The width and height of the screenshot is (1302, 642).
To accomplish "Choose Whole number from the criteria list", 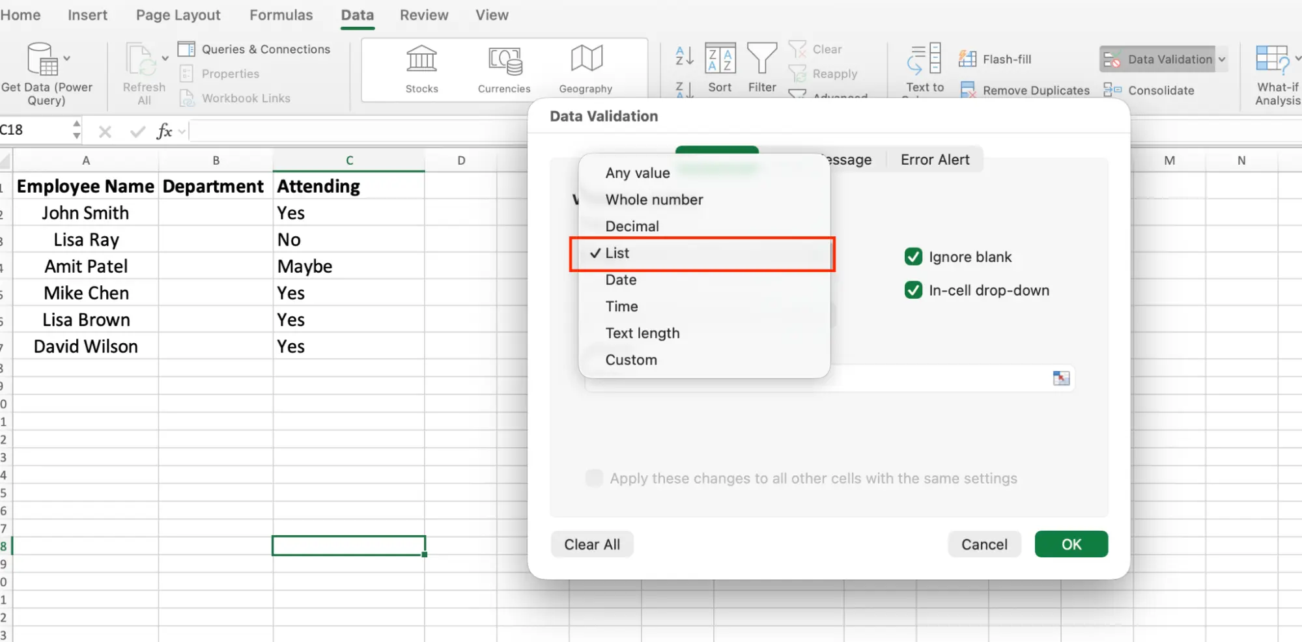I will point(654,199).
